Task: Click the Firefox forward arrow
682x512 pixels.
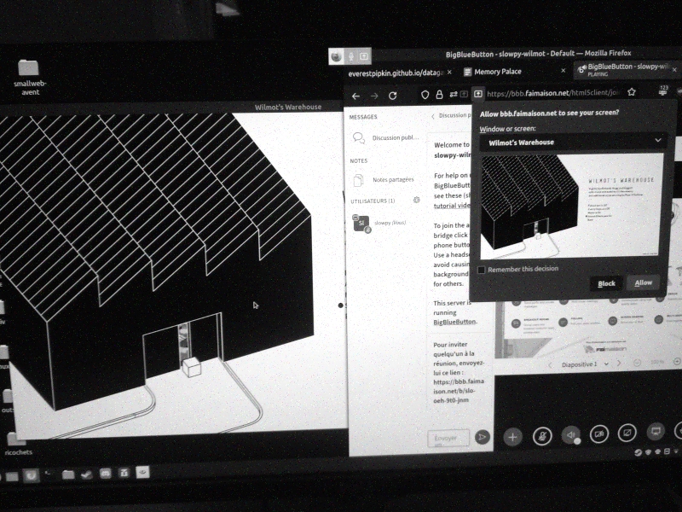Action: pos(374,96)
